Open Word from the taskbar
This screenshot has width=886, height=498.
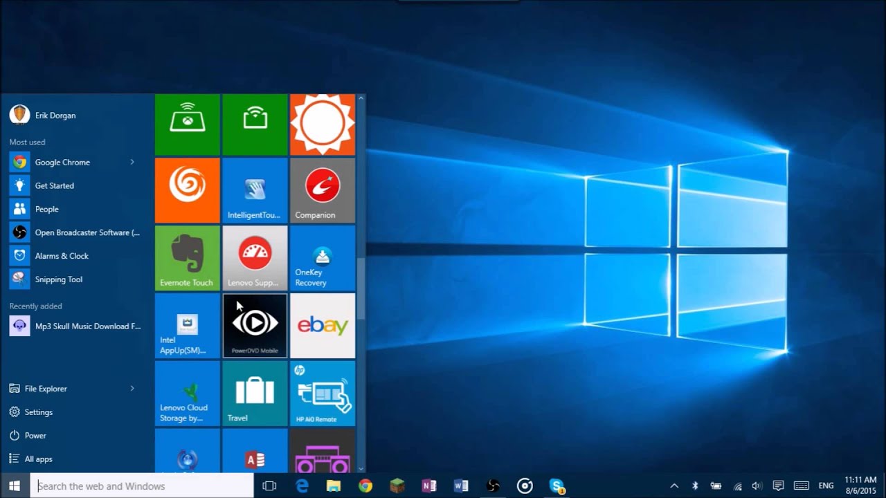tap(461, 486)
